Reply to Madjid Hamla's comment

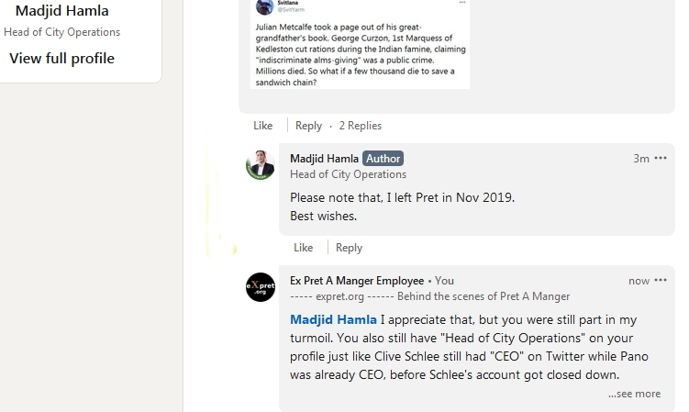coord(349,248)
